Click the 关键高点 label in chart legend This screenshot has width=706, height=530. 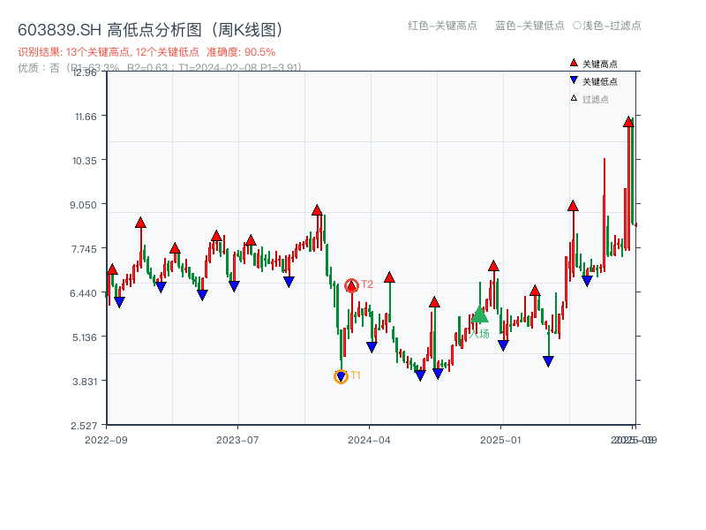click(x=600, y=64)
